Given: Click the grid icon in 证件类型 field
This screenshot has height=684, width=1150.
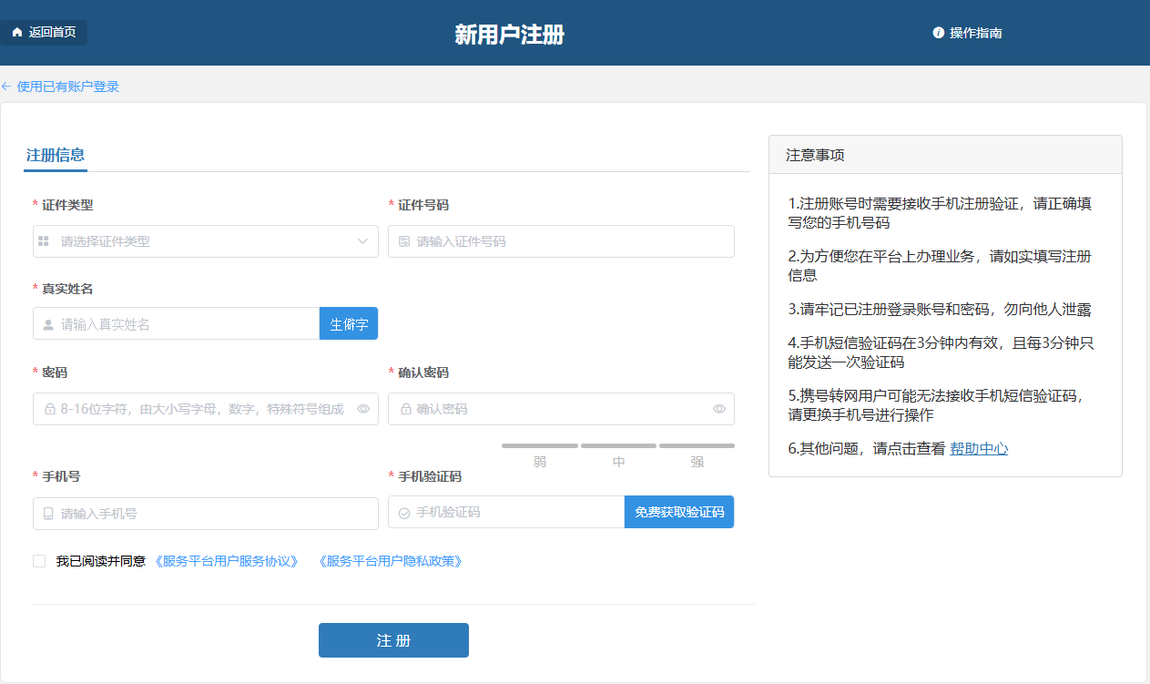Looking at the screenshot, I should 44,241.
